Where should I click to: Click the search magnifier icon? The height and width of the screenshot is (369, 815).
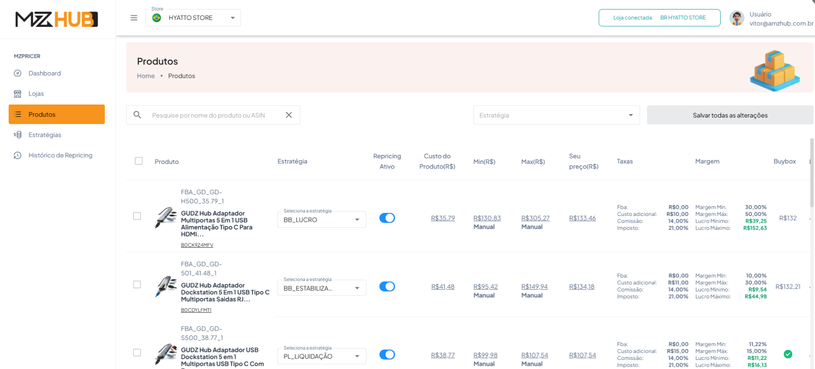click(137, 115)
